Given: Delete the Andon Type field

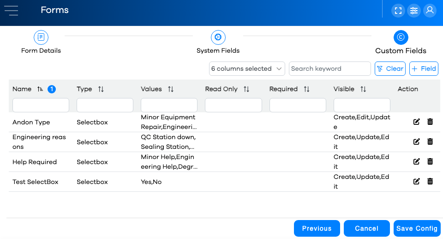Looking at the screenshot, I should click(430, 122).
